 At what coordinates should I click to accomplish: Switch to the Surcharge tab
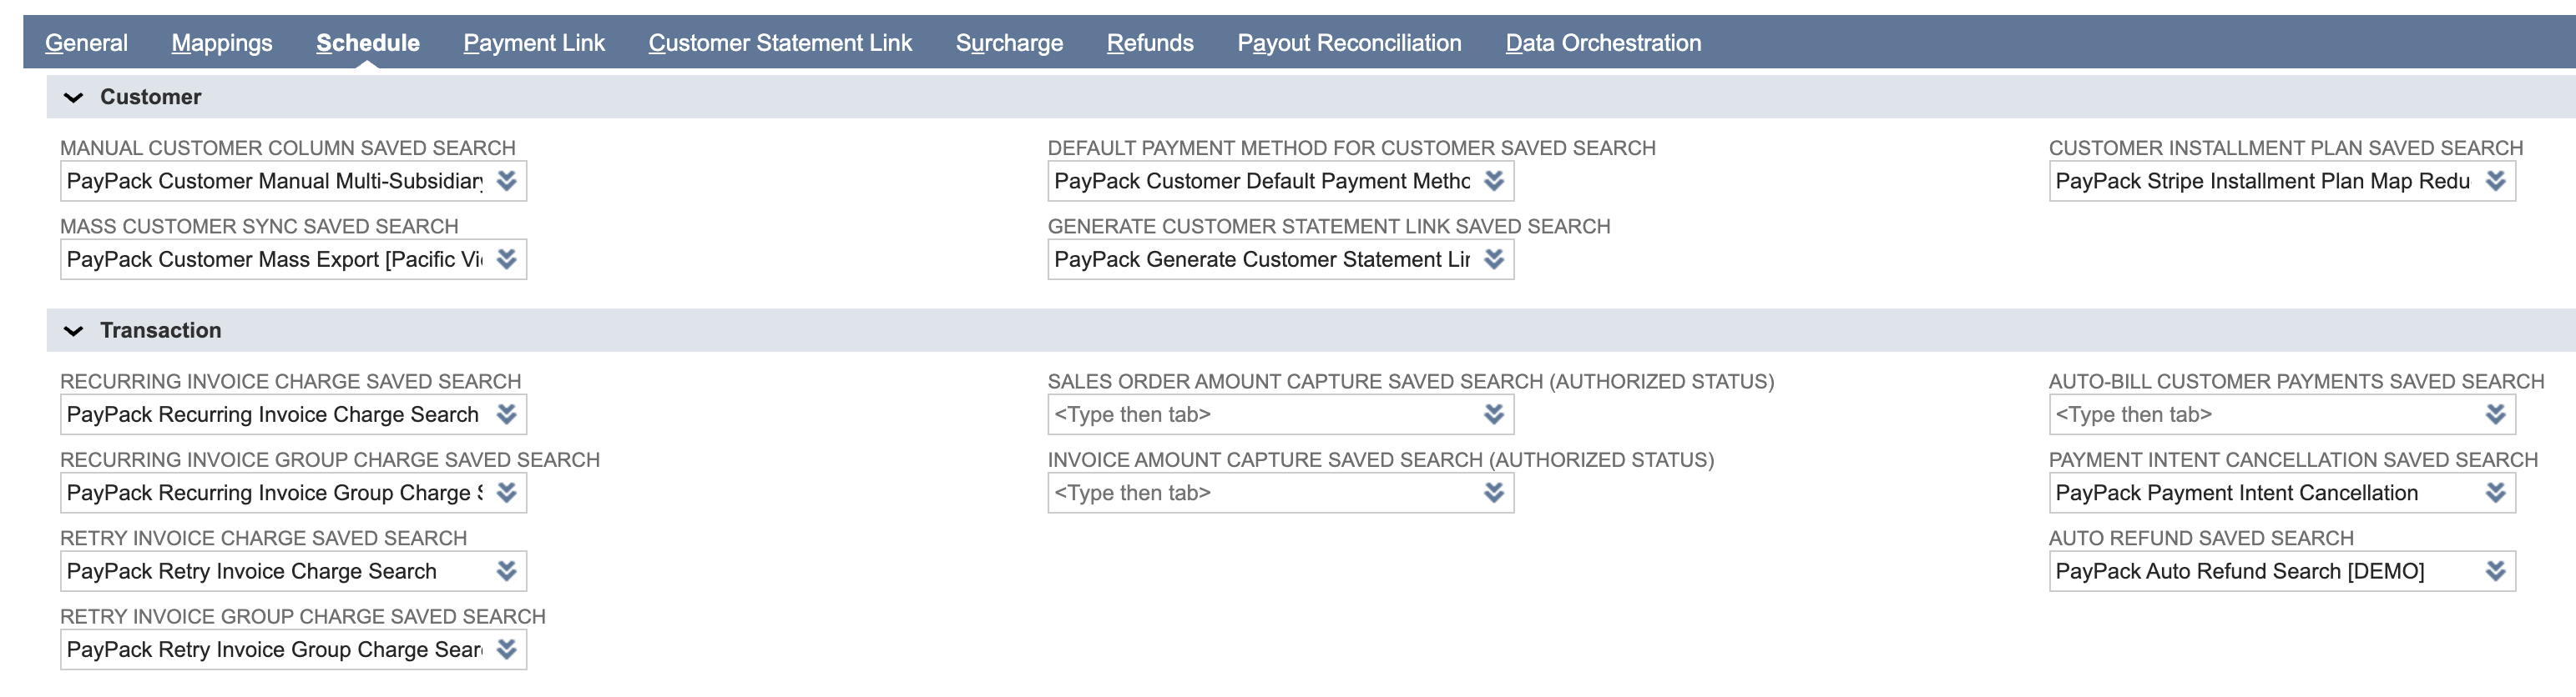[1010, 43]
